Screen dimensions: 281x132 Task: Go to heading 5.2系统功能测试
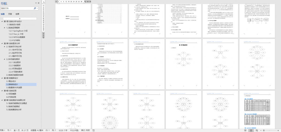(x=13, y=107)
